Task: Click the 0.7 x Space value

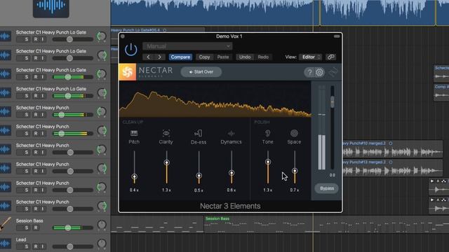Action: (295, 190)
